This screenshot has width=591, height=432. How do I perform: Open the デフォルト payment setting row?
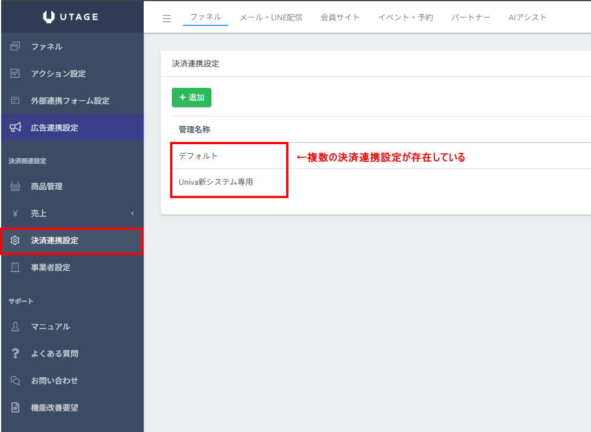(x=198, y=156)
